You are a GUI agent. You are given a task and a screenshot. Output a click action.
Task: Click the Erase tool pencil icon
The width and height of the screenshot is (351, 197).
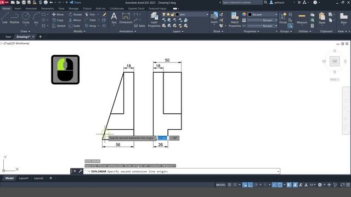tap(104, 15)
